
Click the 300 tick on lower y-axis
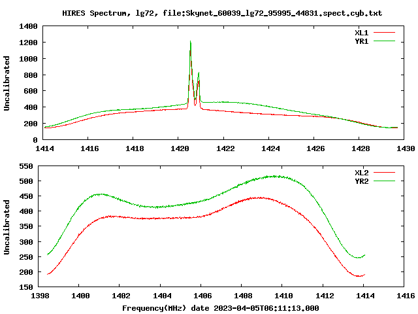click(26, 242)
